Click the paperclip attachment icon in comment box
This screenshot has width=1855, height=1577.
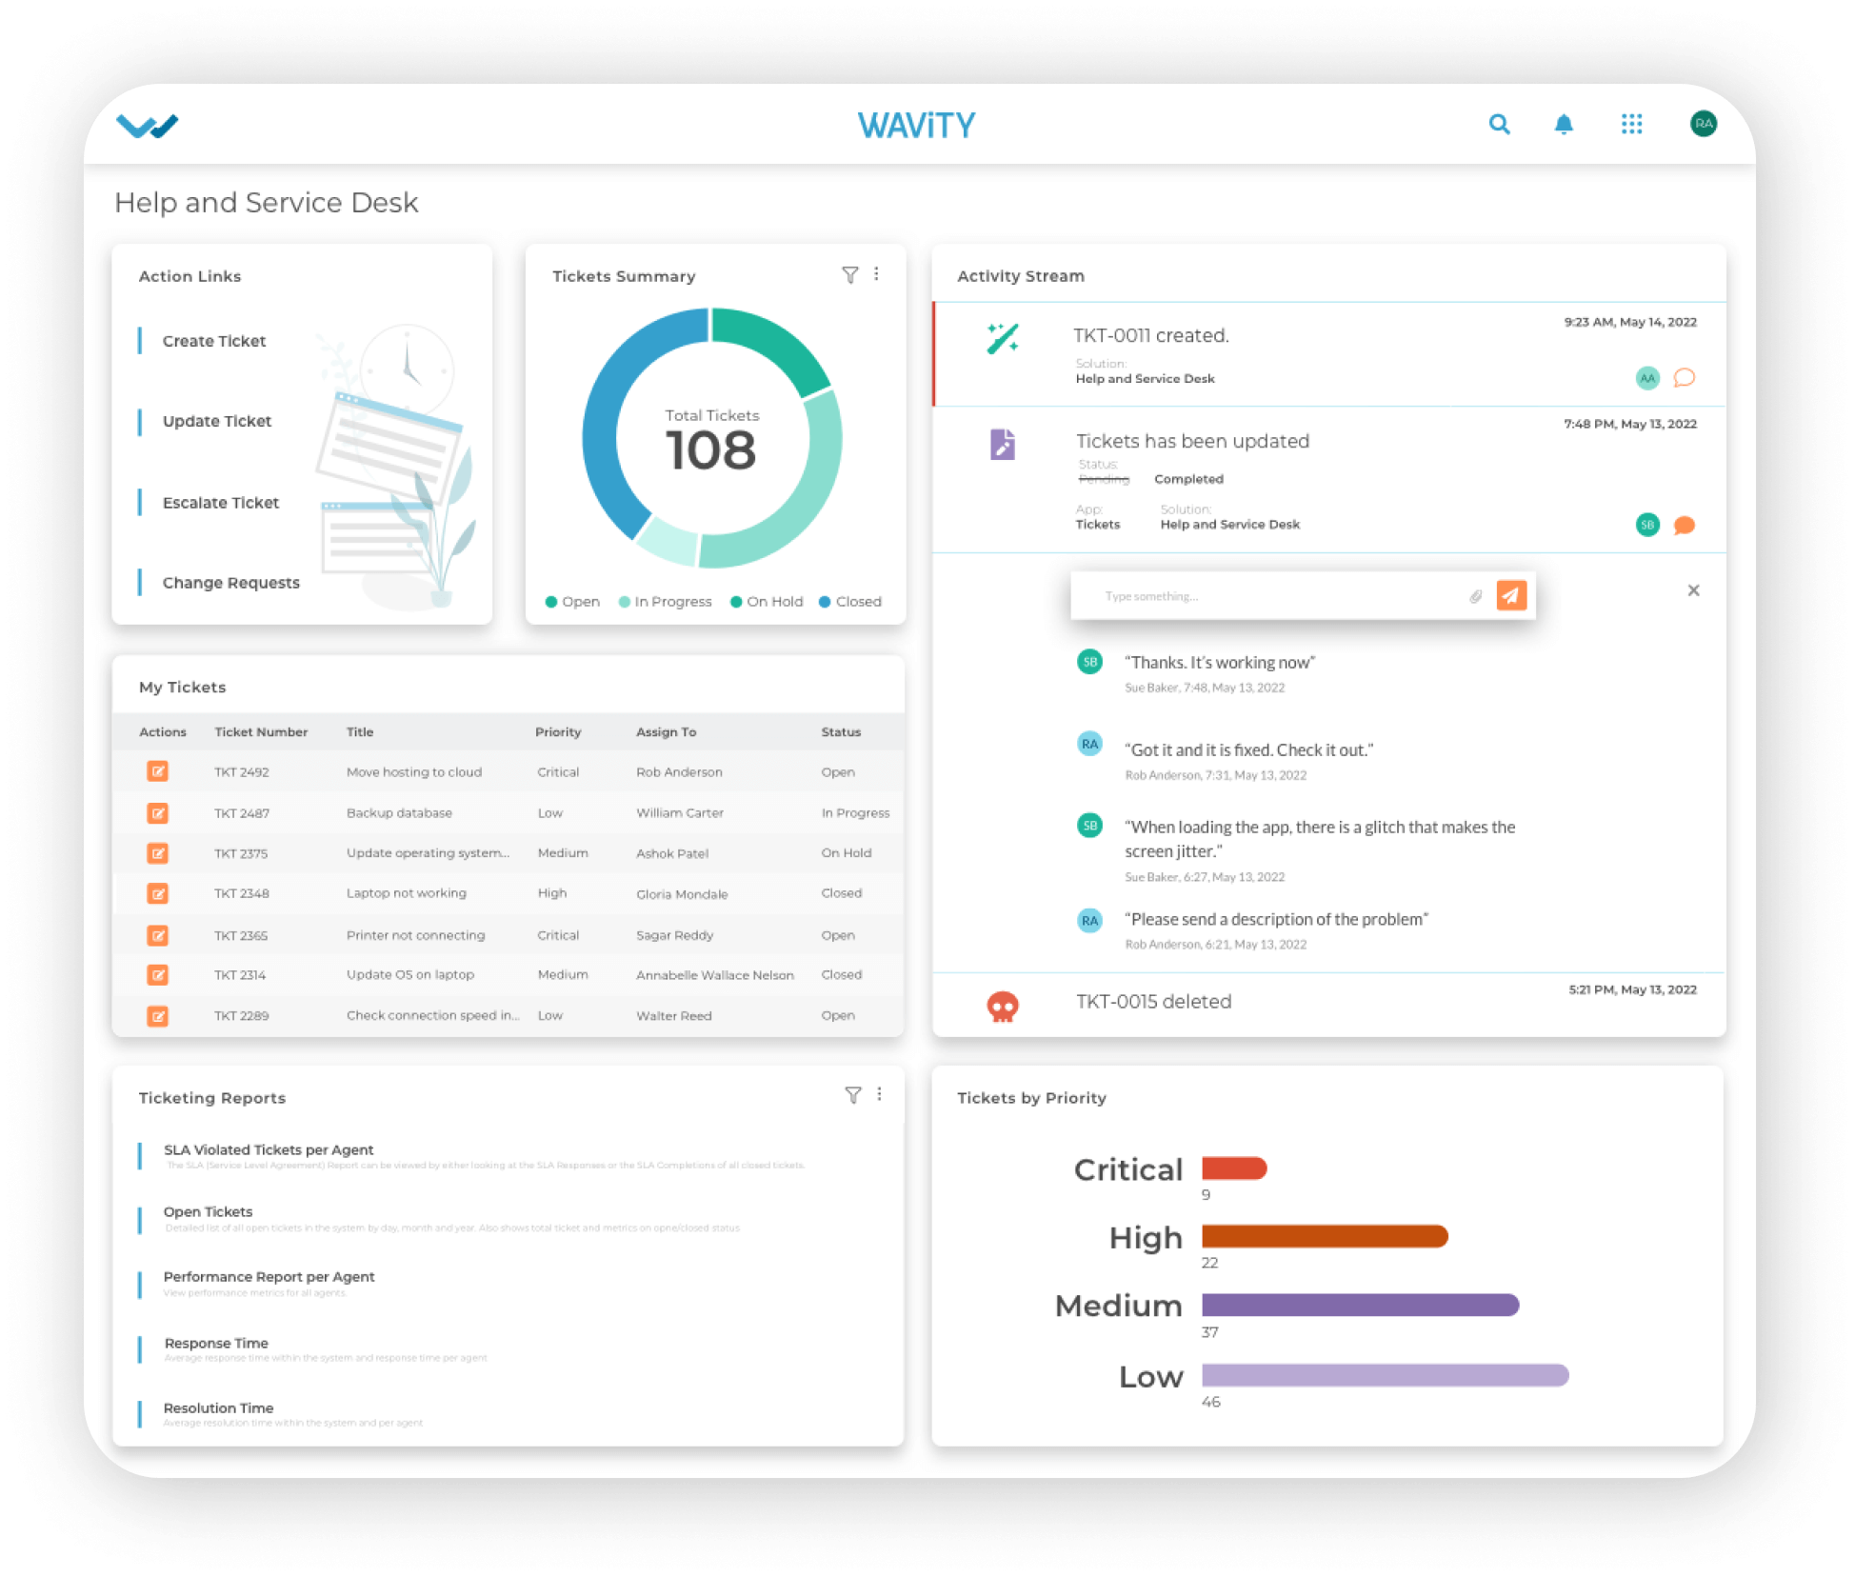click(1476, 596)
